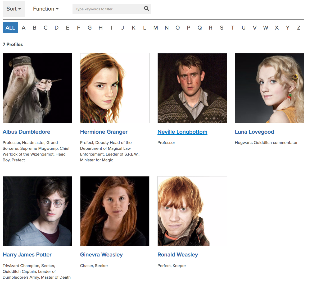Click 'Perfect, Keeper' description text
Image resolution: width=312 pixels, height=285 pixels.
click(172, 266)
